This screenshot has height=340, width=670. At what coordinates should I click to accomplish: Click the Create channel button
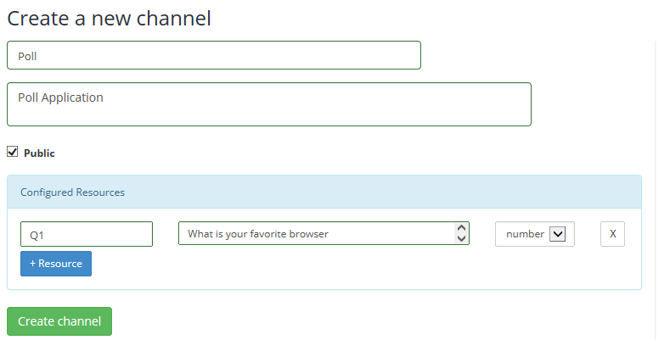(x=59, y=321)
